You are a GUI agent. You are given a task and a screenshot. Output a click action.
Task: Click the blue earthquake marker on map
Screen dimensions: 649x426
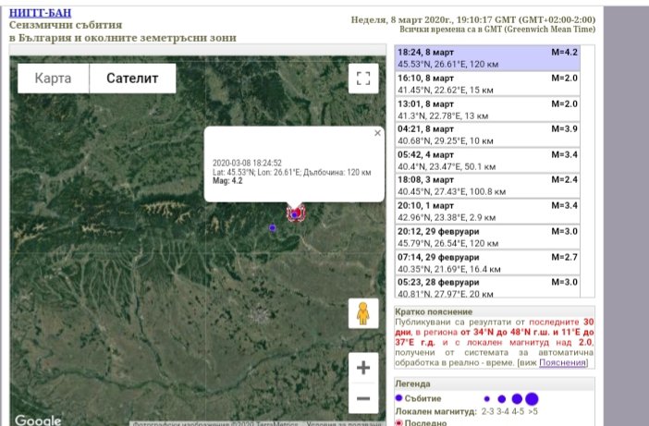coord(272,227)
